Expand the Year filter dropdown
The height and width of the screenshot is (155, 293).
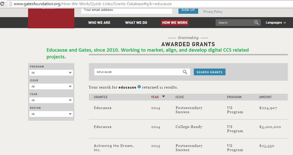(x=51, y=100)
